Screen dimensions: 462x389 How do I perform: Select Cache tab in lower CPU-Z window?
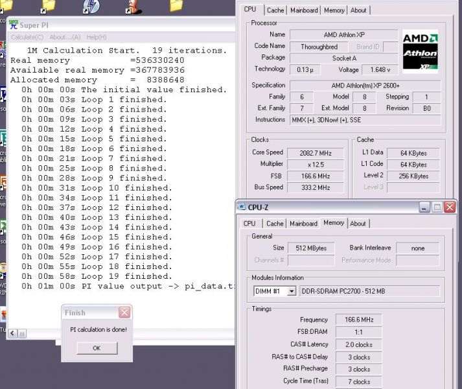pos(275,224)
